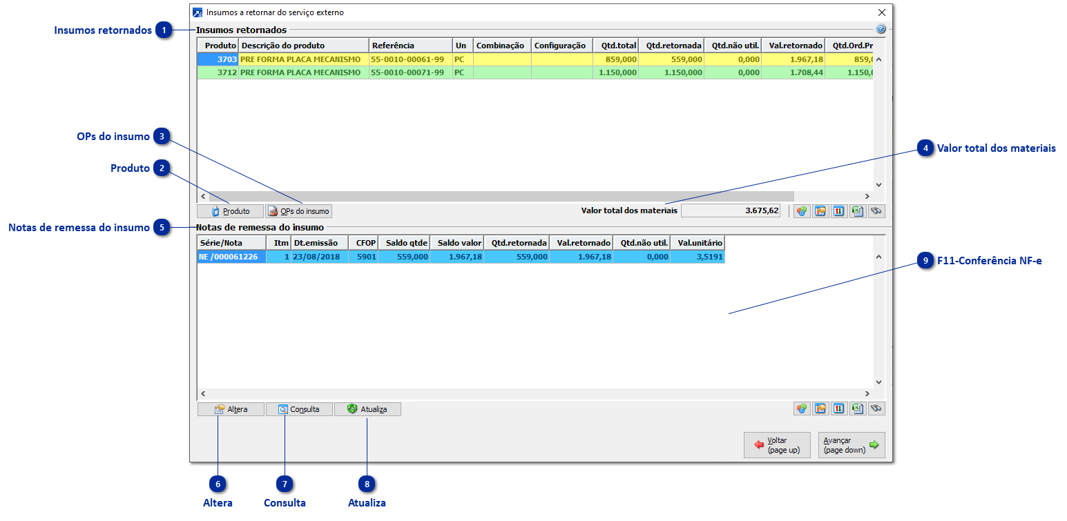Click right arrow of Insumos retornados horizontal scrollbar
Image resolution: width=1067 pixels, height=521 pixels.
click(x=867, y=197)
